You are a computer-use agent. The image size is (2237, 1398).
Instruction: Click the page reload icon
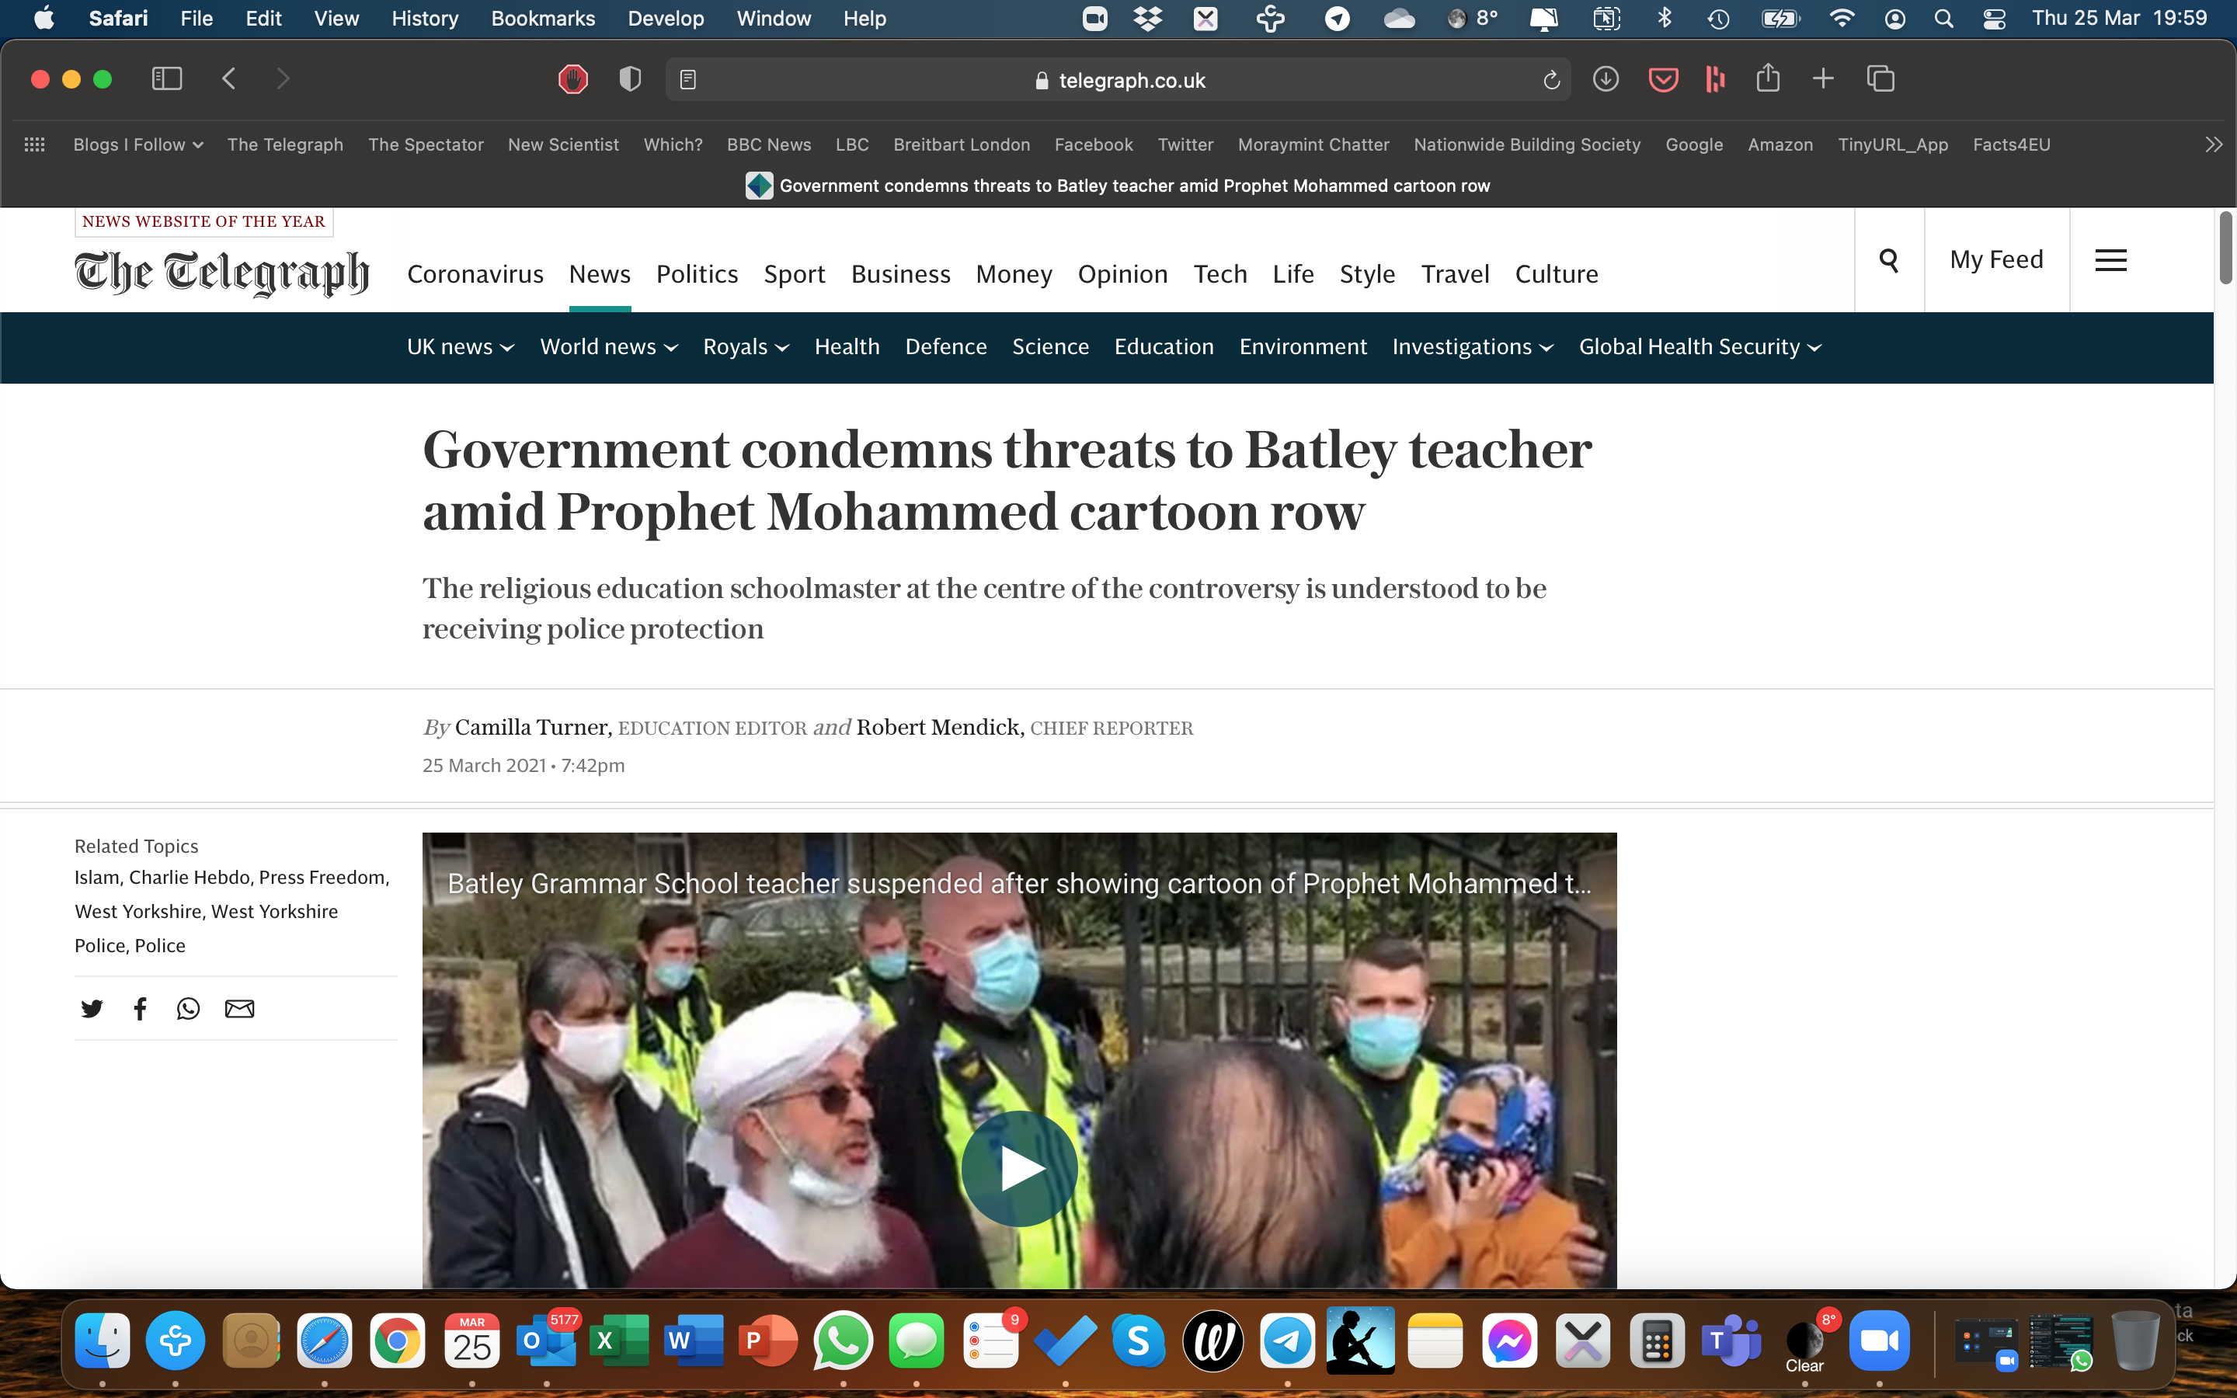(x=1551, y=81)
